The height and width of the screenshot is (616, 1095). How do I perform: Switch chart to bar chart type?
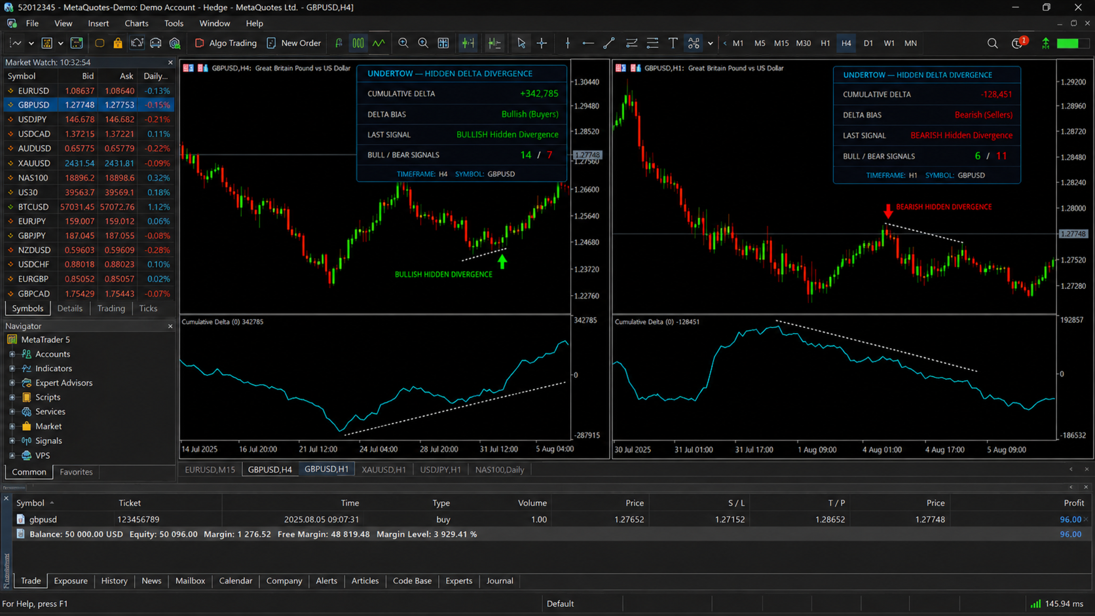[x=339, y=43]
